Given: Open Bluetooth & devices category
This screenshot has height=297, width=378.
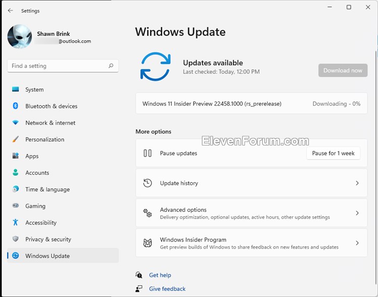Looking at the screenshot, I should tap(63, 106).
